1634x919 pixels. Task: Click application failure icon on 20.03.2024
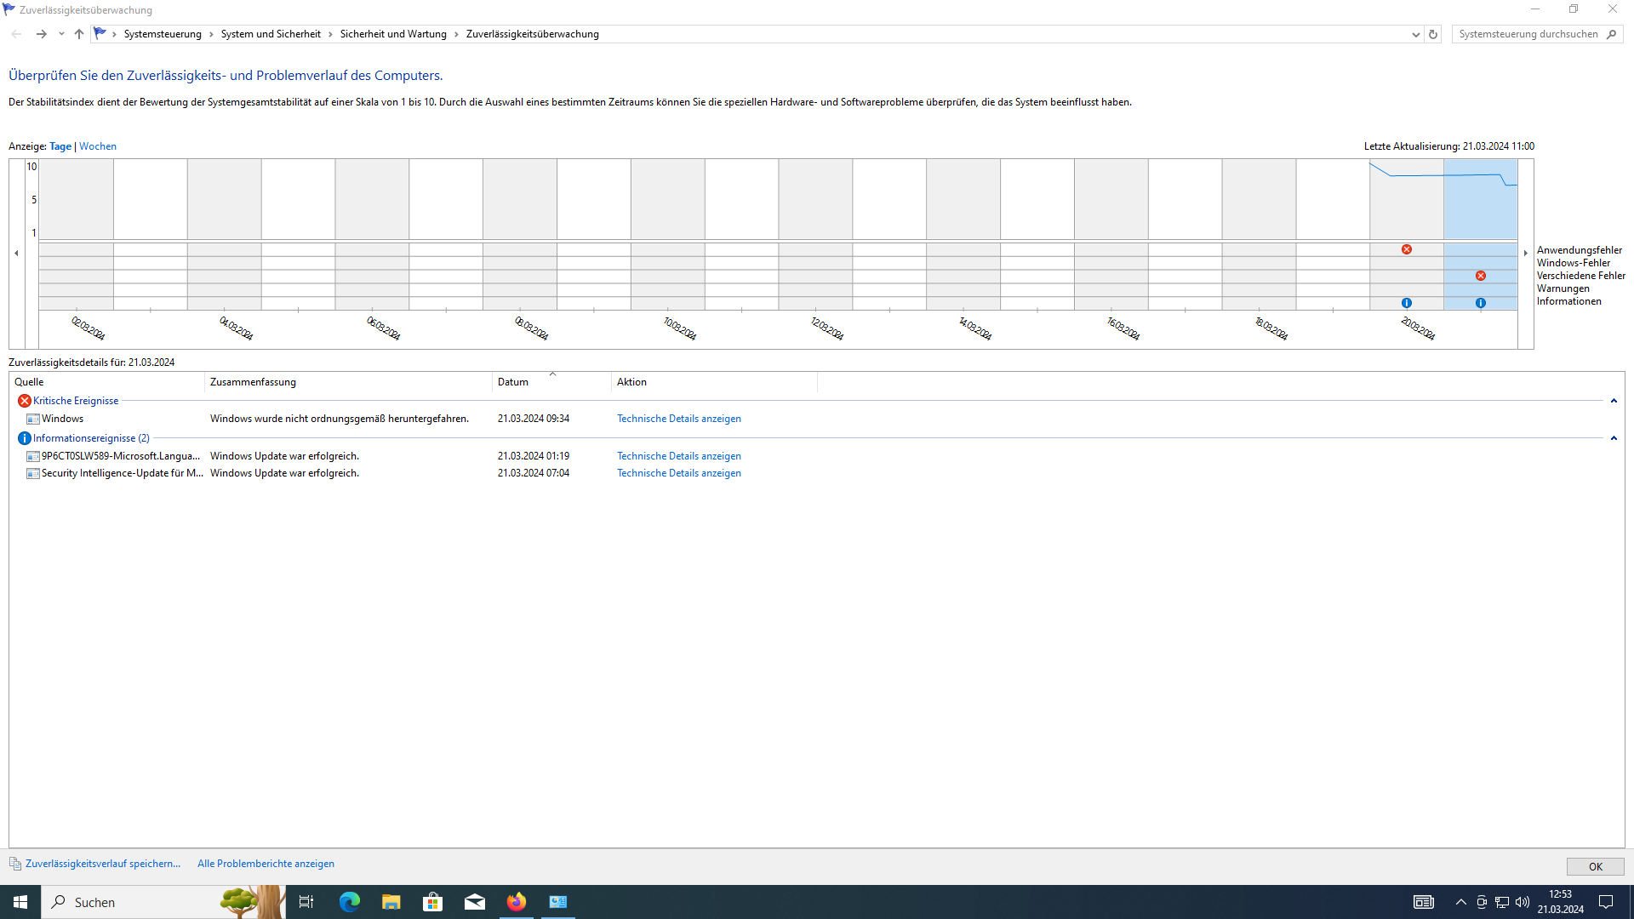(x=1407, y=249)
